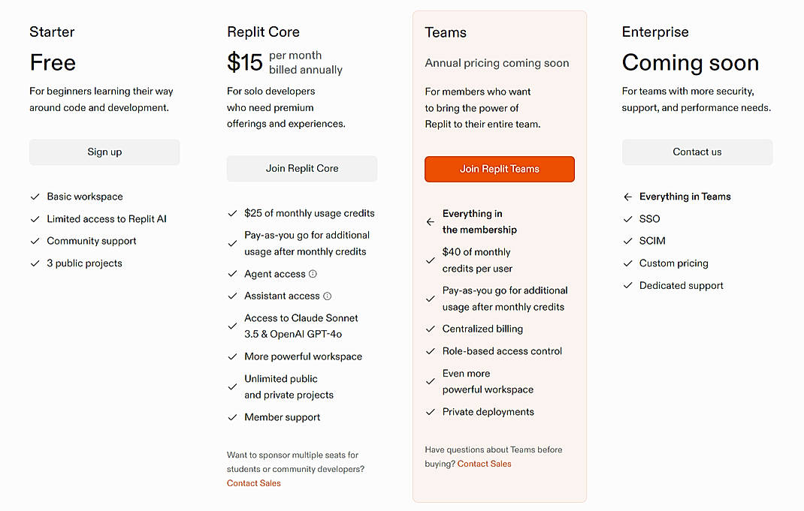Click the checkmark next to Centralized billing
The image size is (804, 511).
[x=431, y=329]
